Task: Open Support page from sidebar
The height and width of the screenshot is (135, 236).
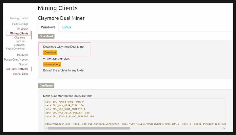Action: 24,64
